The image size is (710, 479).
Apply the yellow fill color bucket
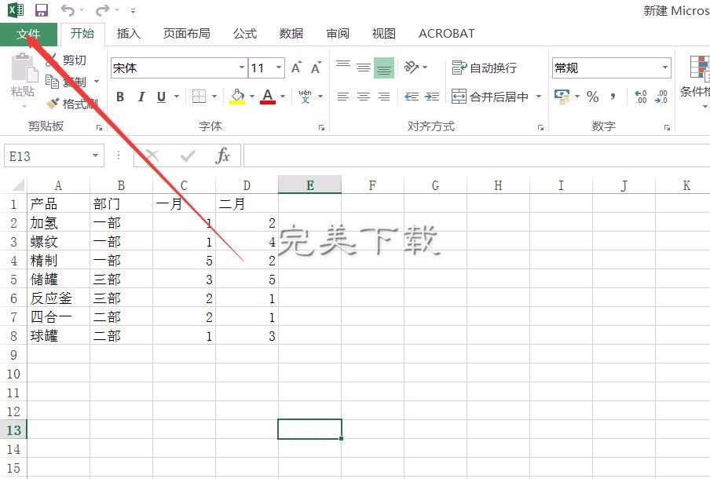pyautogui.click(x=237, y=97)
